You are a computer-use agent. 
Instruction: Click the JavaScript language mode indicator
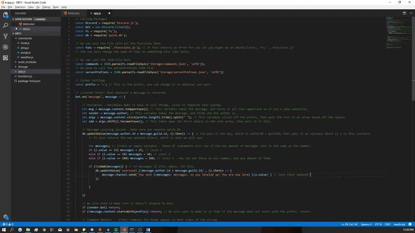(x=399, y=225)
